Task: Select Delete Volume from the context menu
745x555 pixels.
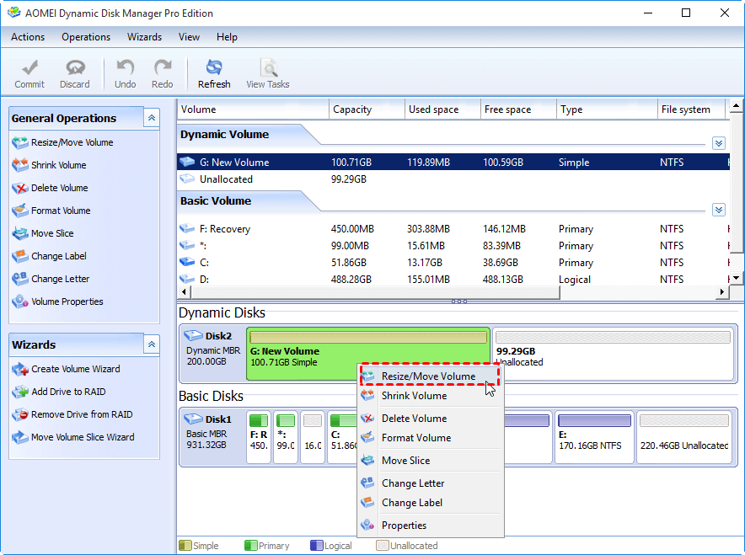Action: coord(414,419)
